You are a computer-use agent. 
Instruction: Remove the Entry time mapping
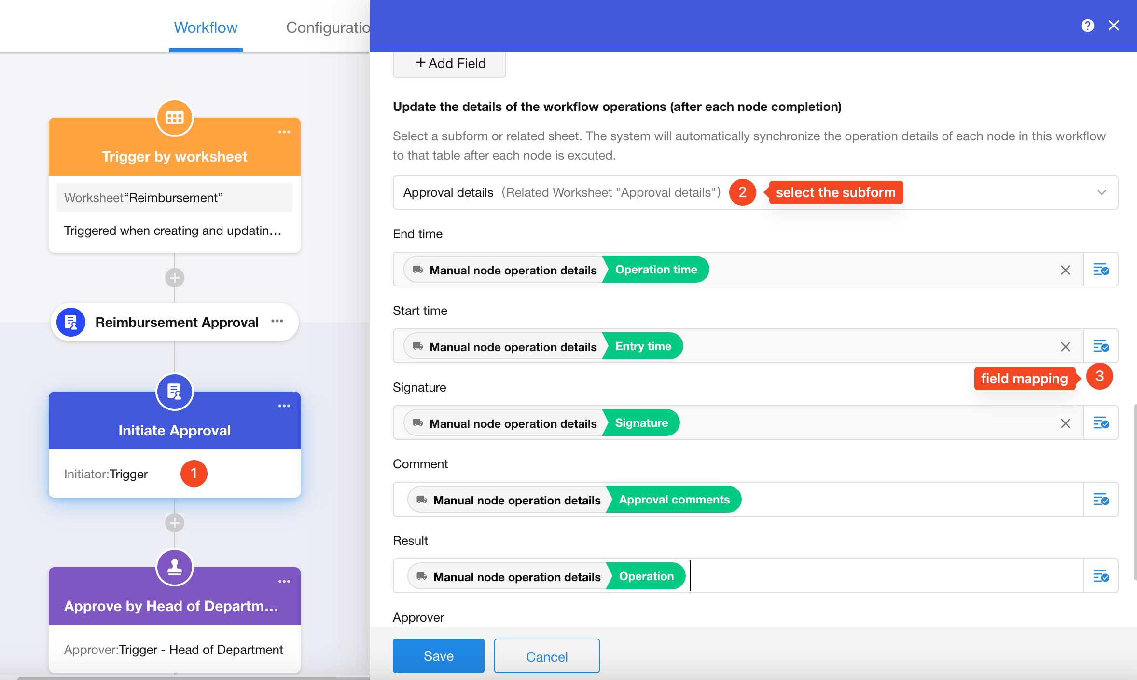[x=1066, y=347]
